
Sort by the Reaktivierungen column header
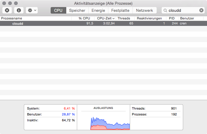(149, 18)
